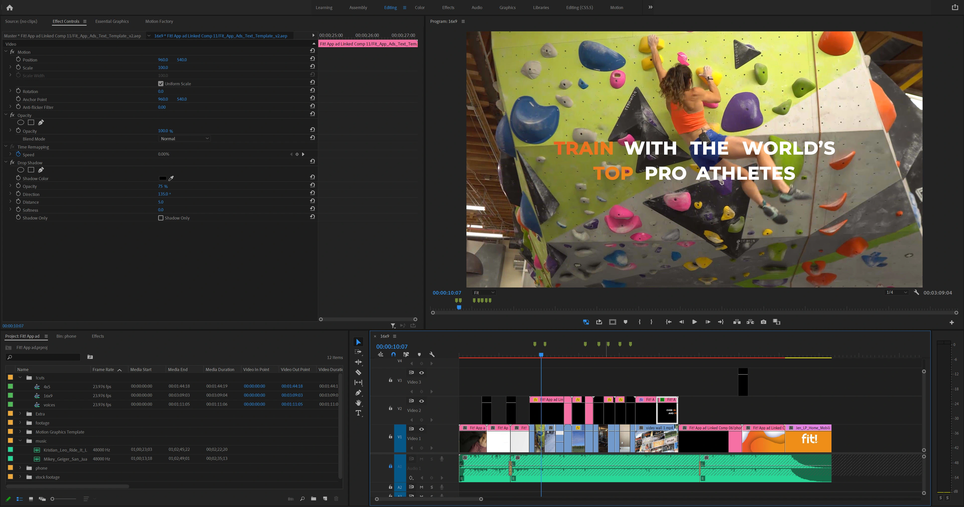This screenshot has width=964, height=507.
Task: Uncheck Uniform Scale checkbox
Action: pyautogui.click(x=161, y=84)
